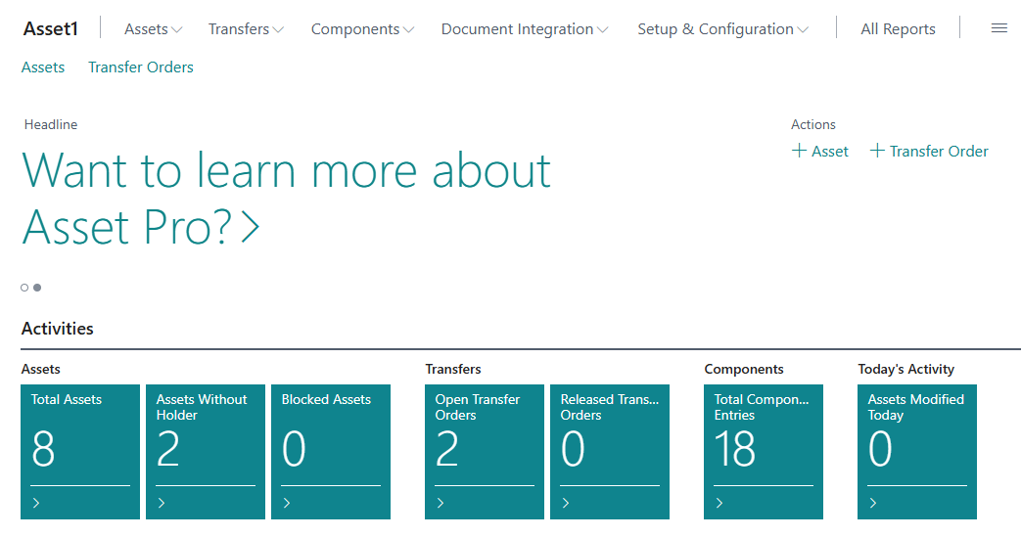This screenshot has width=1021, height=538.
Task: Open All Reports
Action: (898, 29)
